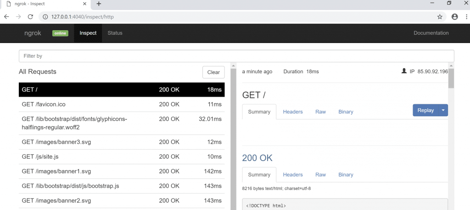Close the ngrok - Inspect browser tab
The image size is (470, 210).
coord(85,4)
